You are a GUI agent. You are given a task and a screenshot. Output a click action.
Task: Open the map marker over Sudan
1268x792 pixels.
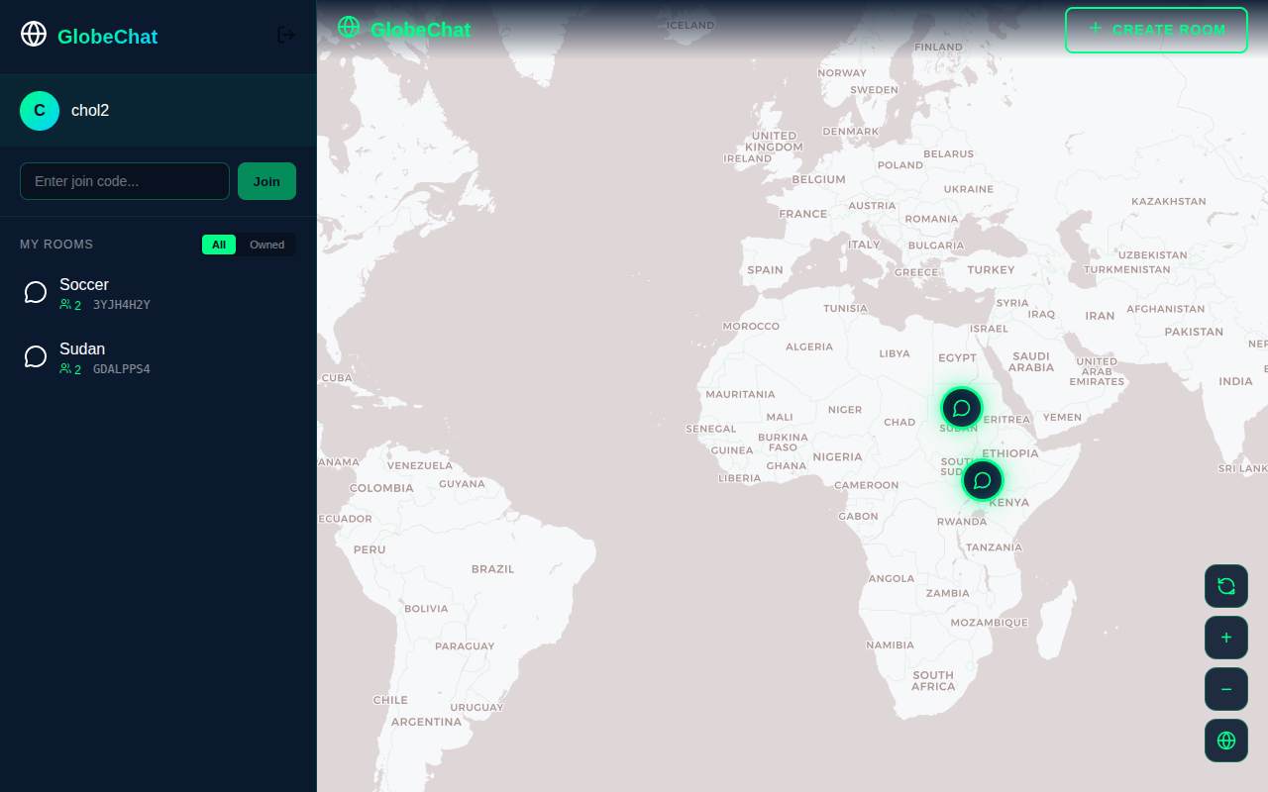(960, 407)
